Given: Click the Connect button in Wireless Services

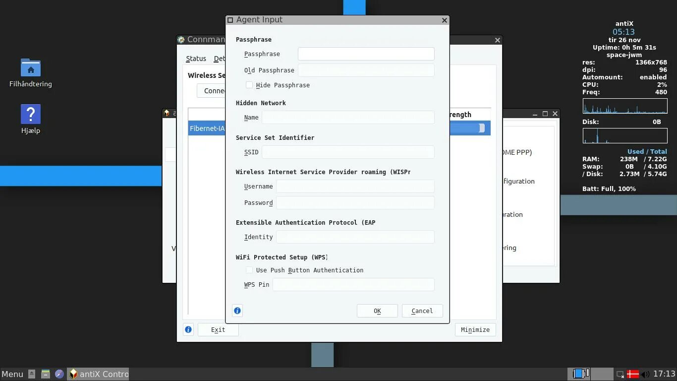Looking at the screenshot, I should point(211,91).
